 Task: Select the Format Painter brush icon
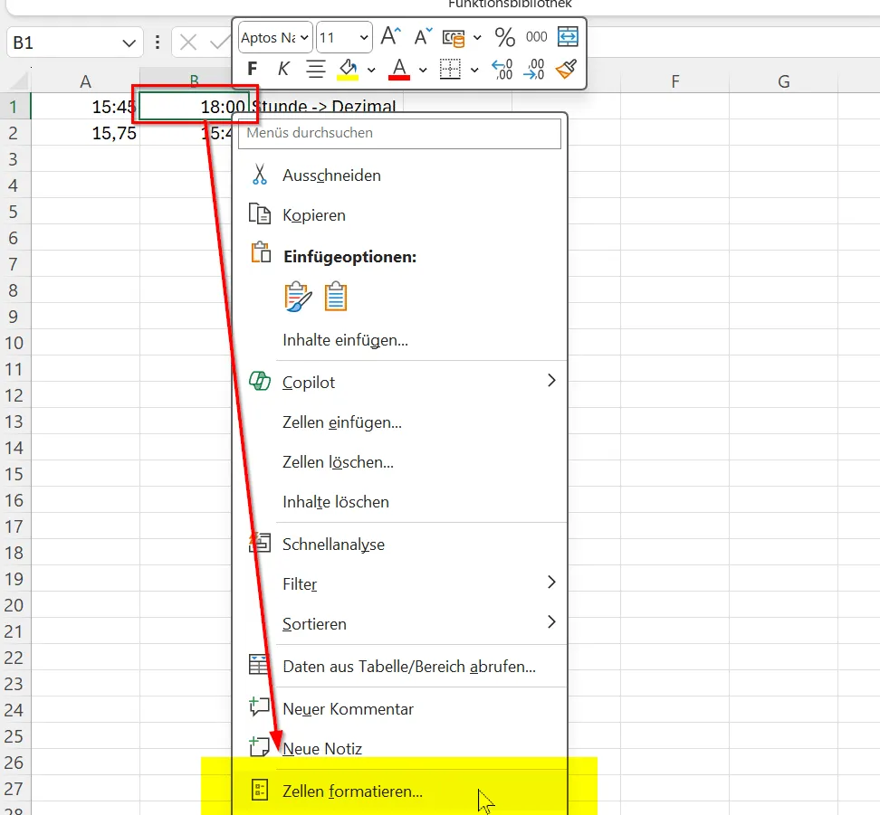pos(567,69)
